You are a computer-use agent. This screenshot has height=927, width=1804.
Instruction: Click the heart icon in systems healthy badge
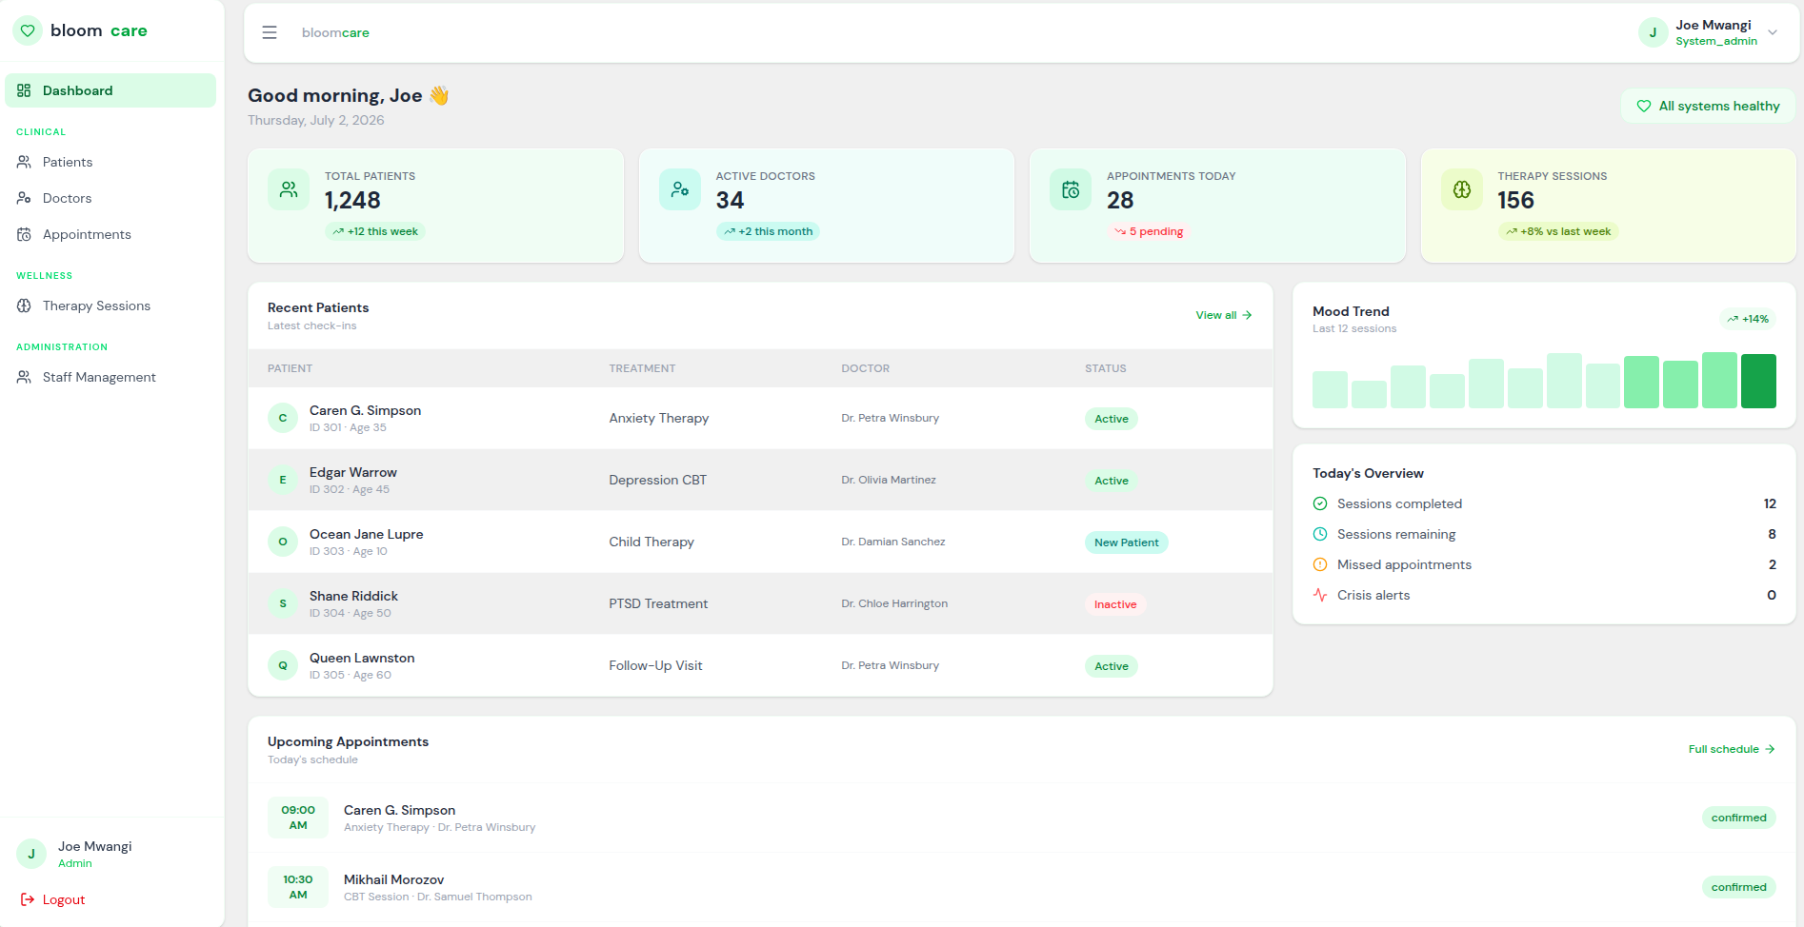click(x=1644, y=106)
